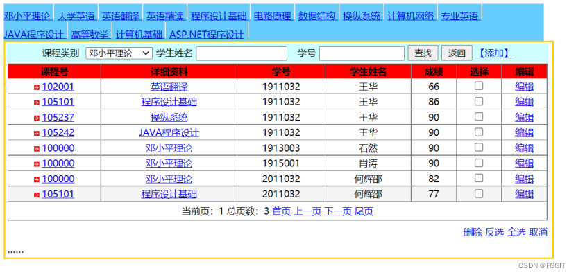576x275 pixels.
Task: Click the 【添加】 link
Action: click(493, 53)
